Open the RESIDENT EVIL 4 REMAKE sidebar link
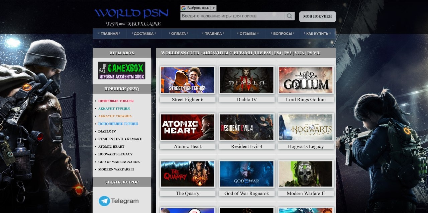Image resolution: width=428 pixels, height=213 pixels. 120,139
